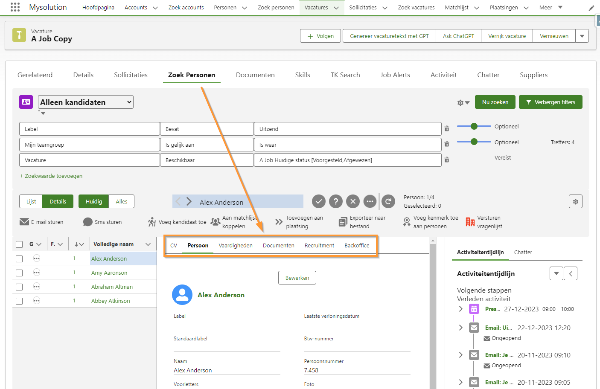Open the TK Search tab
600x389 pixels.
point(345,75)
